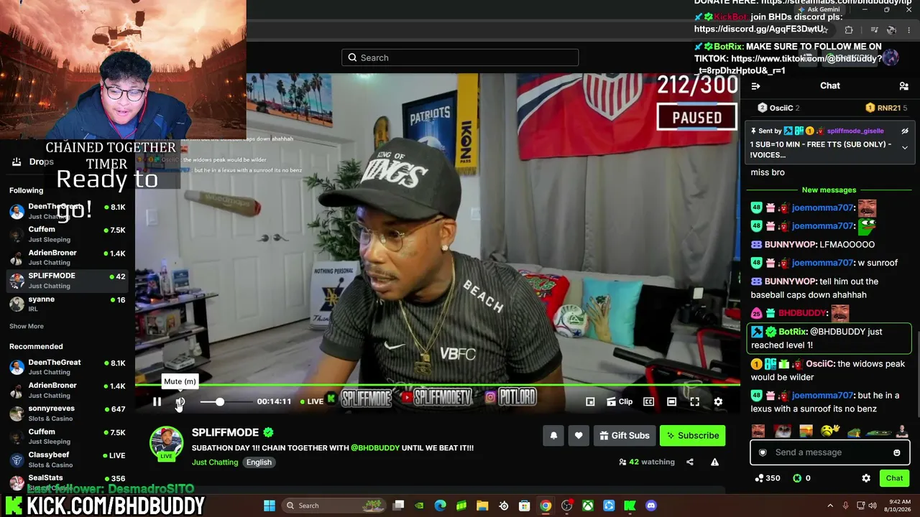Focus the Kick search box
Screen dimensions: 920x517
pos(460,57)
